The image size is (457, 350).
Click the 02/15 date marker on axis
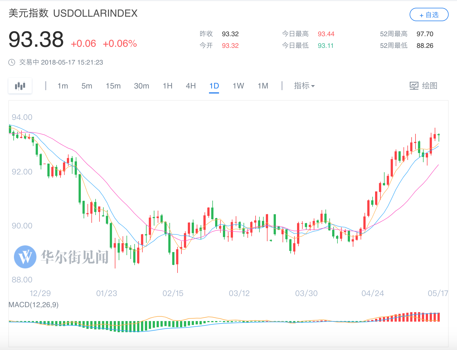(173, 293)
